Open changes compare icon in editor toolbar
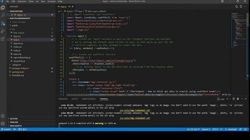The height and width of the screenshot is (140, 250). click(236, 7)
